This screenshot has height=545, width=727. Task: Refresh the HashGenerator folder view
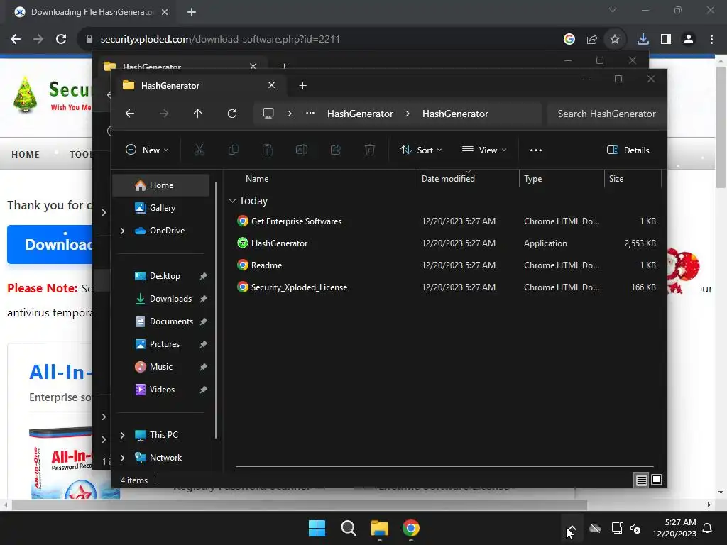(232, 114)
